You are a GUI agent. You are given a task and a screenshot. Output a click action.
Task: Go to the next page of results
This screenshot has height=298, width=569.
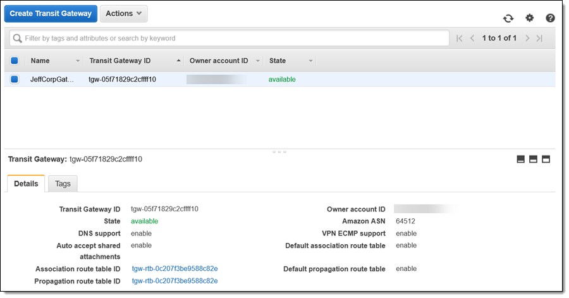(x=527, y=39)
